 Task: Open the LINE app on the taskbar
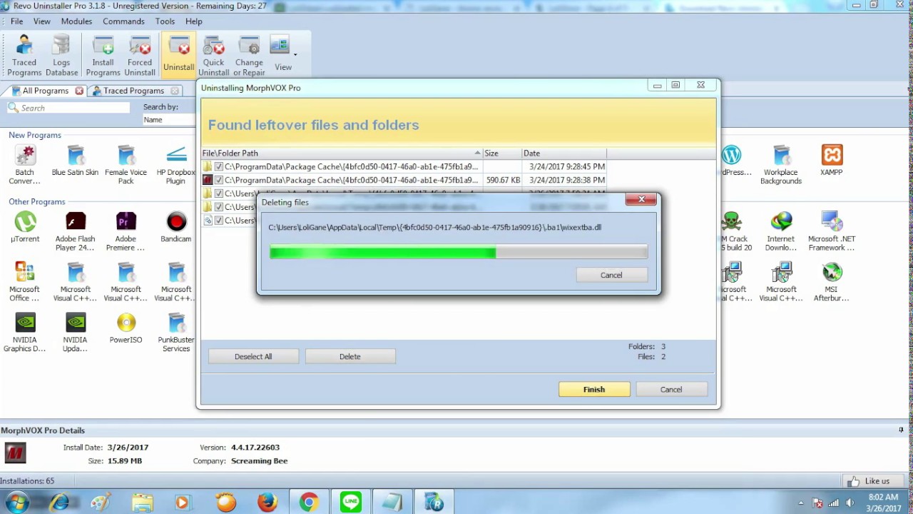[350, 503]
